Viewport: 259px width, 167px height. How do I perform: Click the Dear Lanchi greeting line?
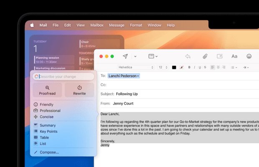(110, 114)
